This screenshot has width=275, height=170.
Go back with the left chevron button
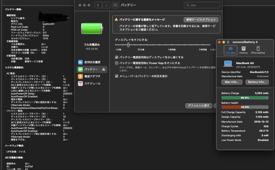pyautogui.click(x=98, y=5)
